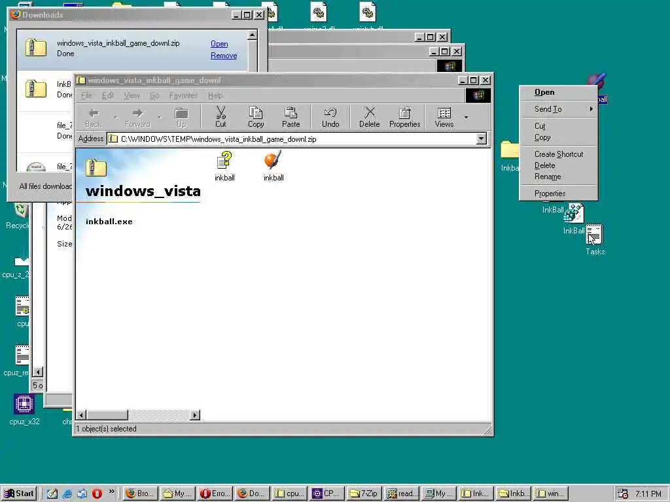The image size is (670, 502).
Task: Choose Properties in the context menu
Action: (558, 193)
